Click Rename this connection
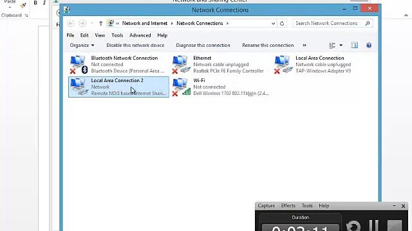412x231 pixels. click(x=268, y=46)
